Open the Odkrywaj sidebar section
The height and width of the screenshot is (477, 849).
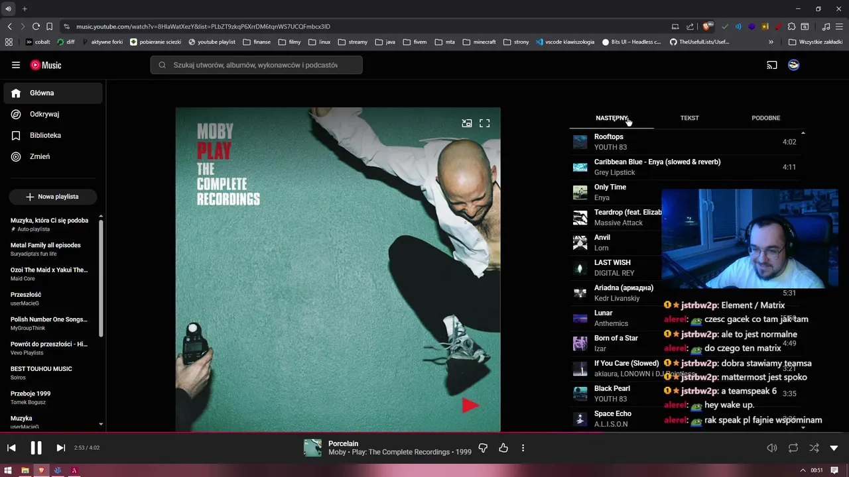coord(53,114)
